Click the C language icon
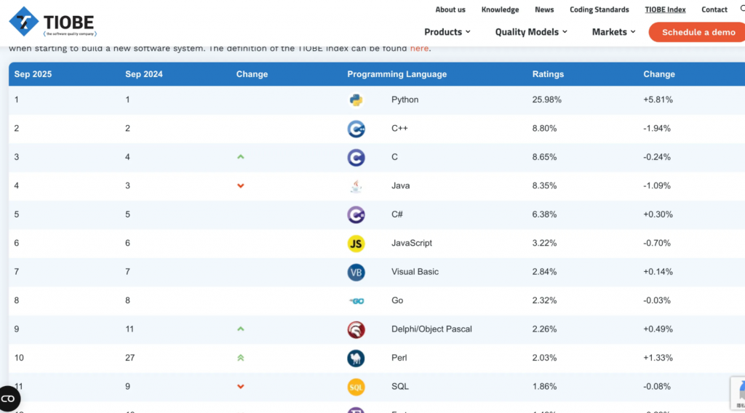This screenshot has height=413, width=745. (356, 158)
